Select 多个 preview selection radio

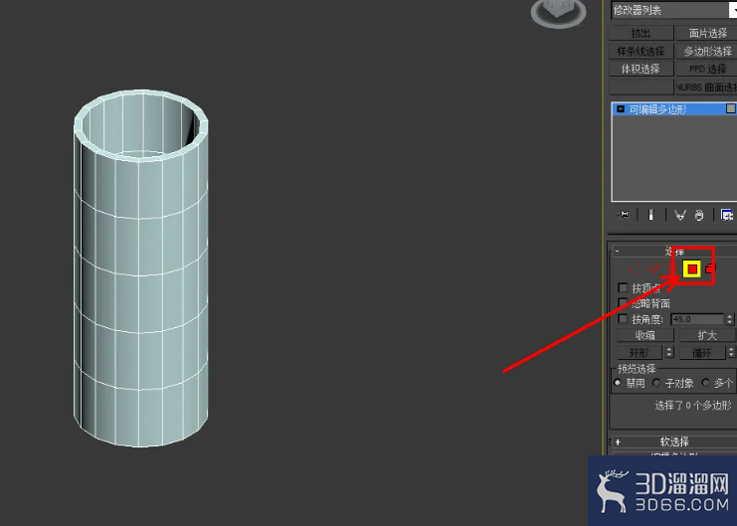coord(705,383)
